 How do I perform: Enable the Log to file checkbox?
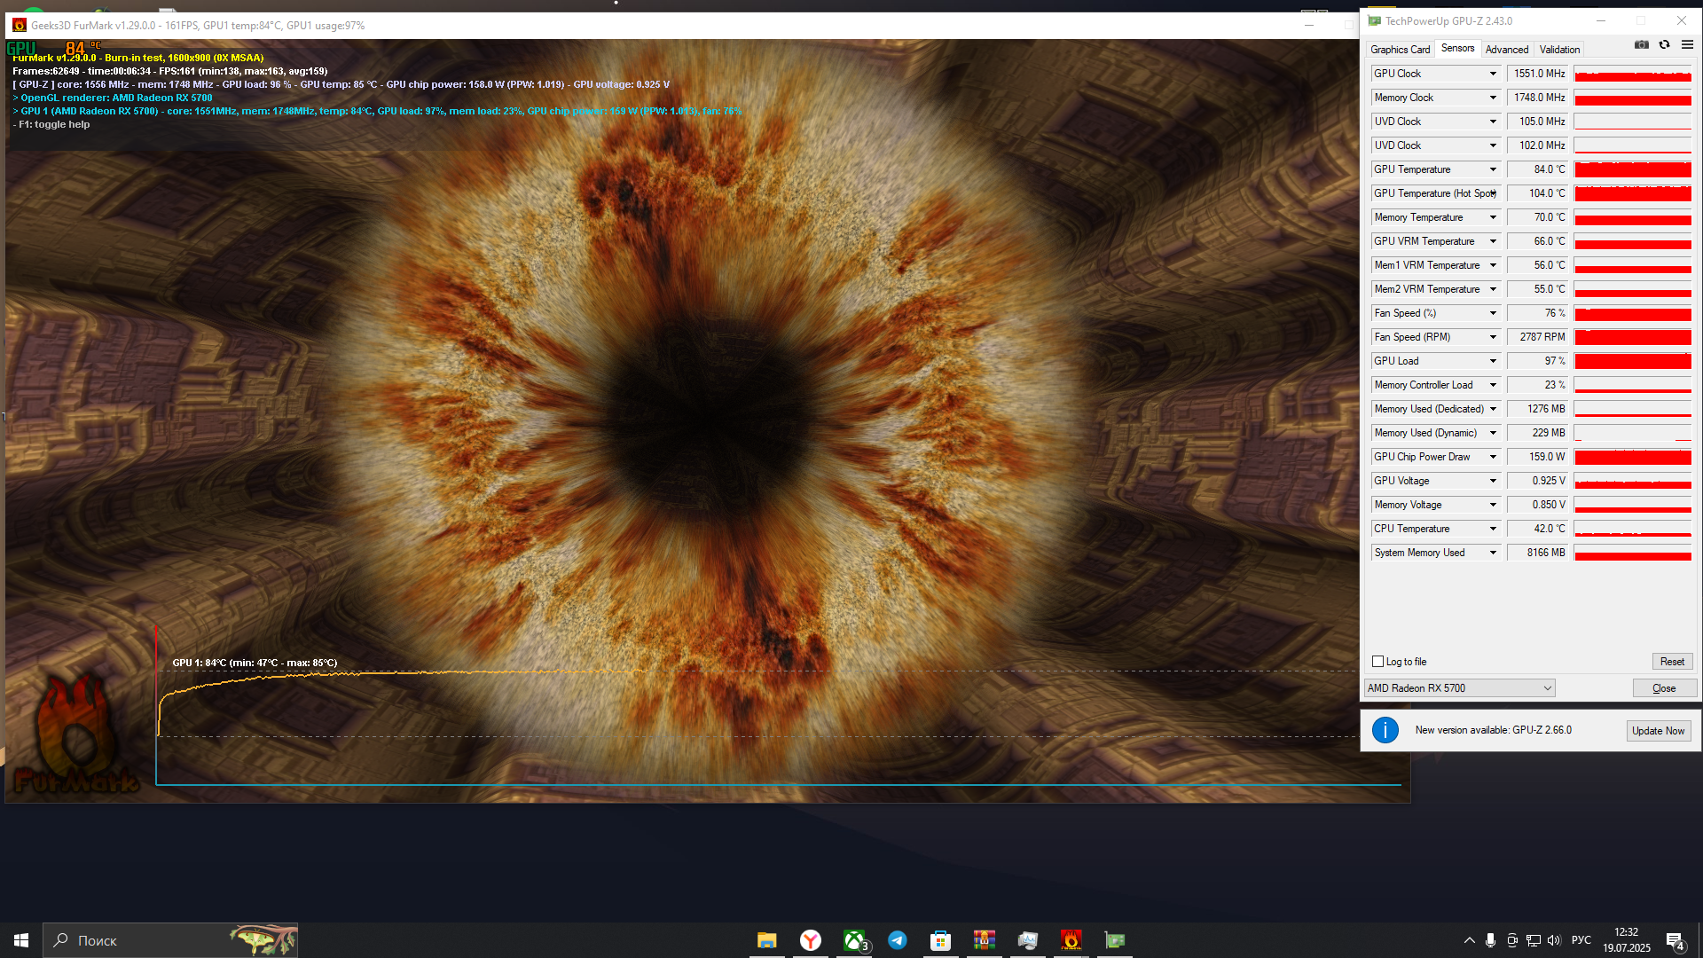point(1378,662)
